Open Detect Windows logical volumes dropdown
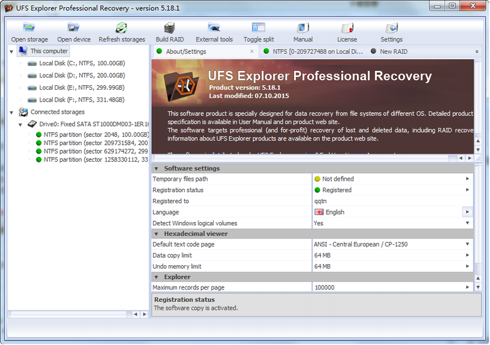 click(467, 223)
